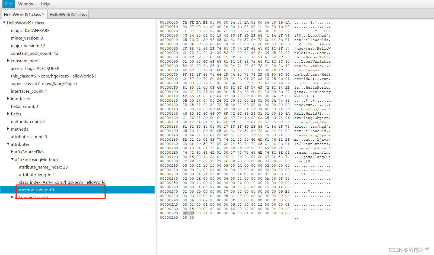Click ASCII text HelloWorld$1...j in dump
Image resolution: width=434 pixels, height=255 pixels.
(x=312, y=114)
